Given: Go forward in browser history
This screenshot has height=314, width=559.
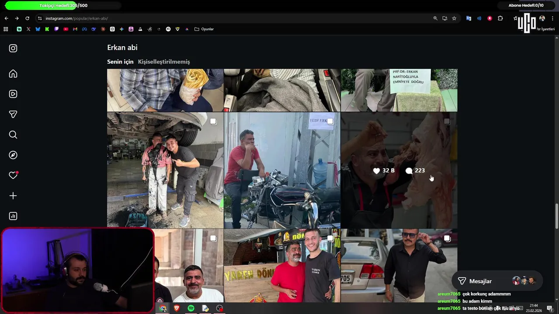Looking at the screenshot, I should pyautogui.click(x=17, y=18).
